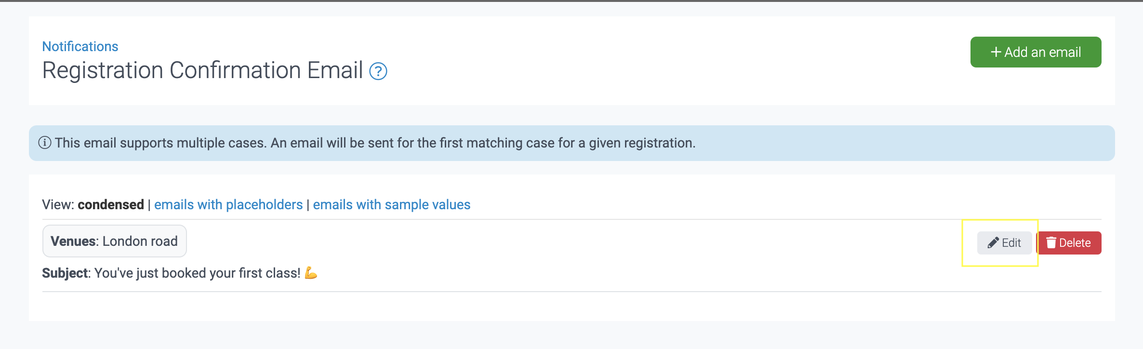Image resolution: width=1143 pixels, height=349 pixels.
Task: Go back to Notifications breadcrumb link
Action: coord(80,46)
